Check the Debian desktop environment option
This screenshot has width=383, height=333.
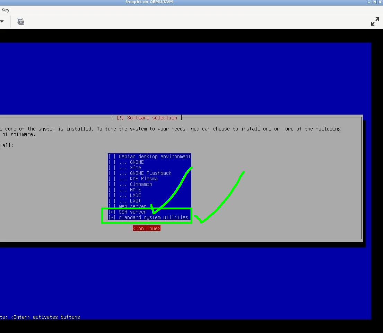[x=149, y=156]
